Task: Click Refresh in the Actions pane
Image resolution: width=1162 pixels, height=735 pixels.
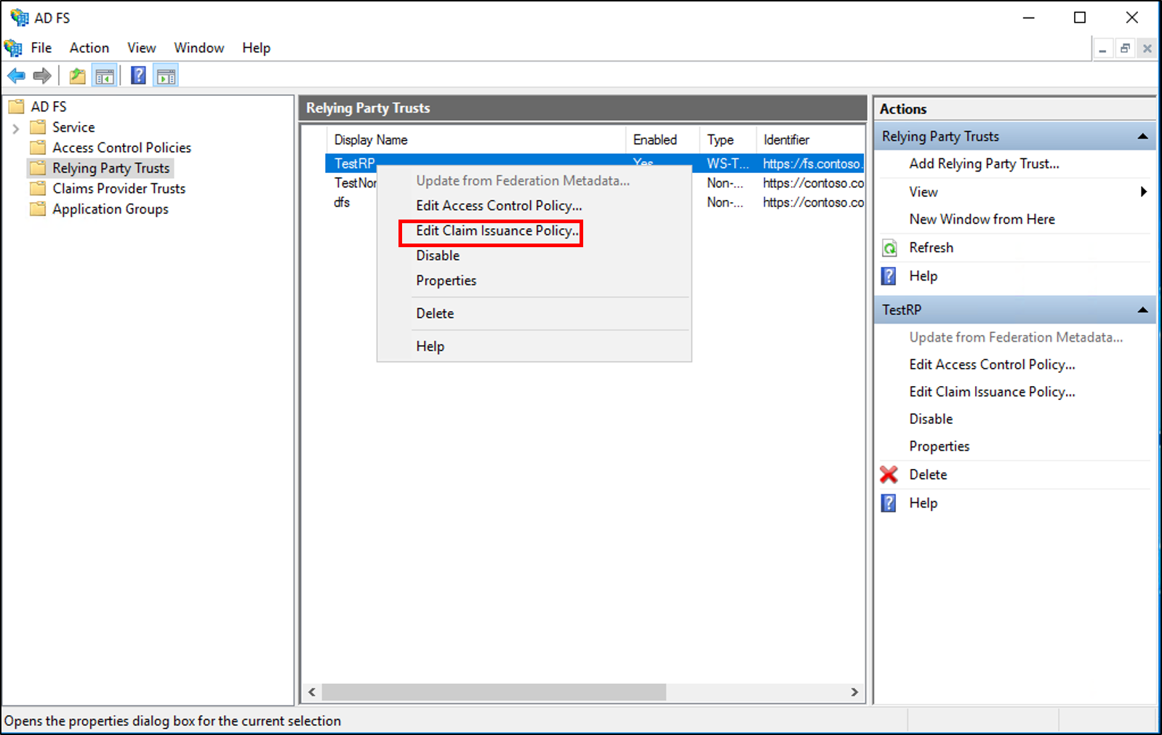Action: (x=931, y=248)
